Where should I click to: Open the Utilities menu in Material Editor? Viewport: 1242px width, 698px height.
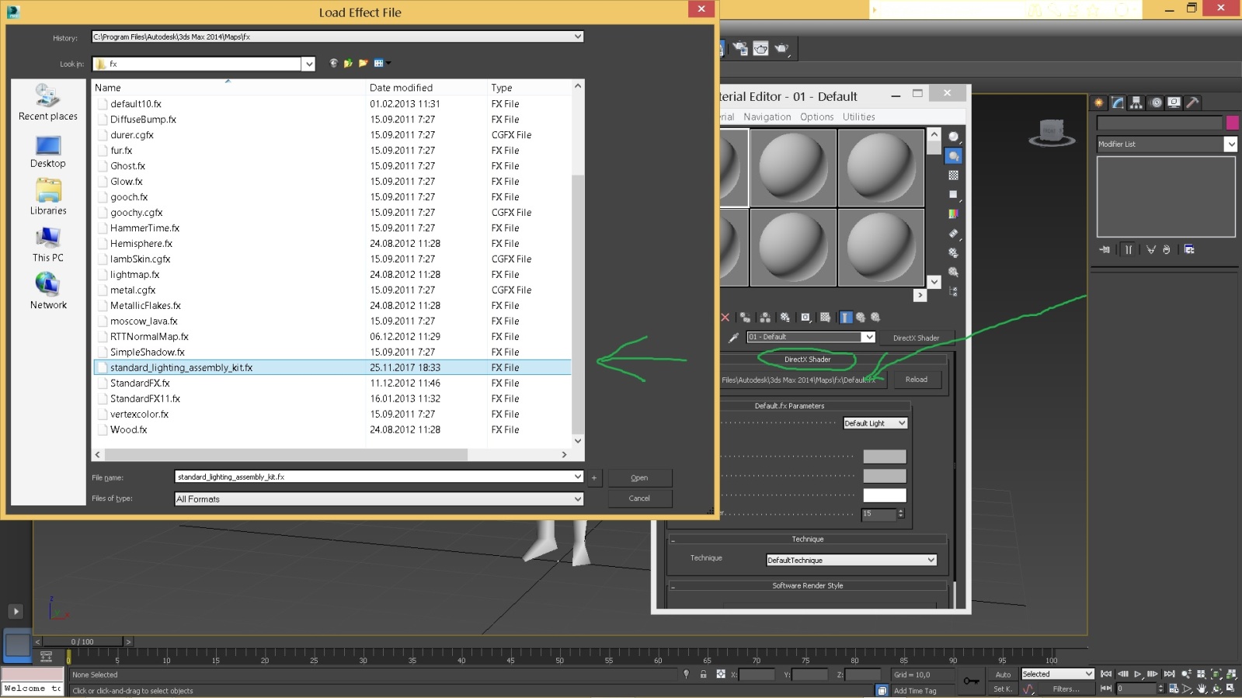(x=858, y=117)
